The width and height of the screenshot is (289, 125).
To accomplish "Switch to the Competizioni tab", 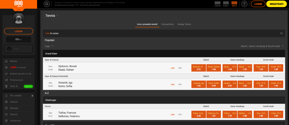I will (167, 24).
